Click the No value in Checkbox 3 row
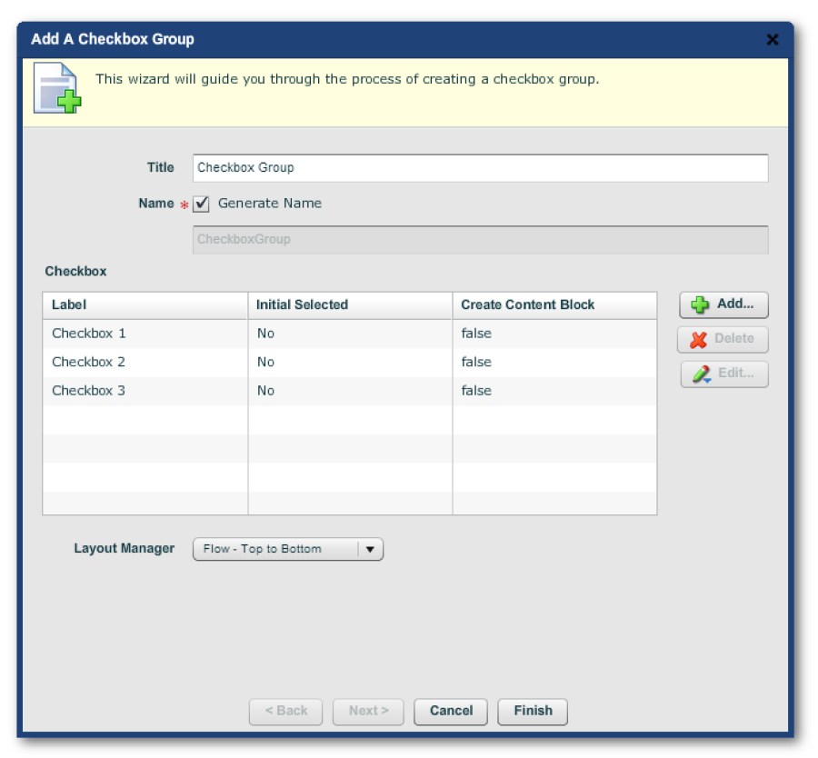The width and height of the screenshot is (818, 758). click(265, 391)
